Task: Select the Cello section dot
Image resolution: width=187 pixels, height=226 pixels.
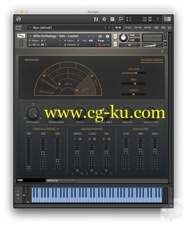Action: coord(77,90)
